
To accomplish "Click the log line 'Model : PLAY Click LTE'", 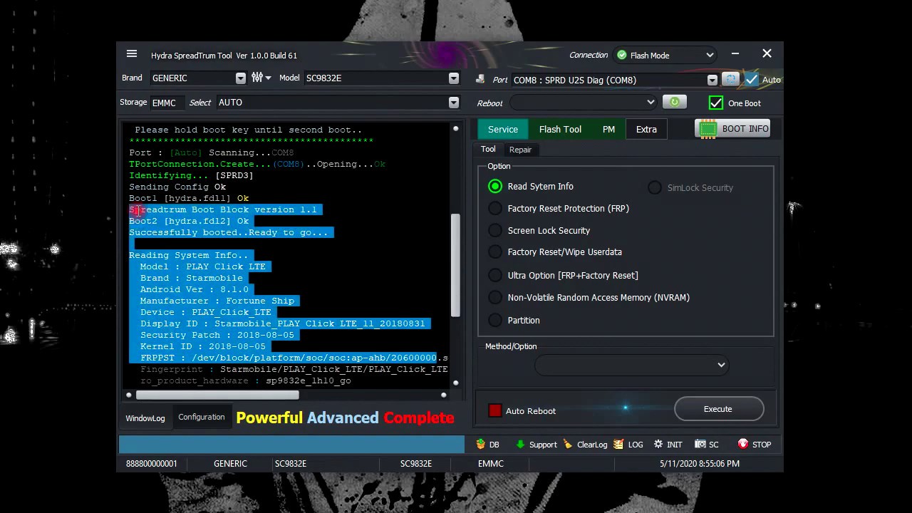I will [202, 266].
